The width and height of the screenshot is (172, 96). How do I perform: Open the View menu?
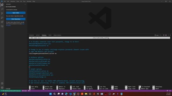click(18, 1)
